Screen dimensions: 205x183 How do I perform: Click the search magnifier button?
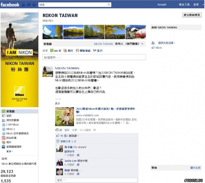[109, 5]
